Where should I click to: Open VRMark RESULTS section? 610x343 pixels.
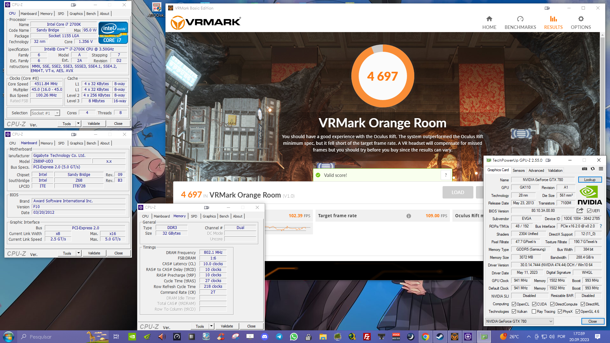553,23
